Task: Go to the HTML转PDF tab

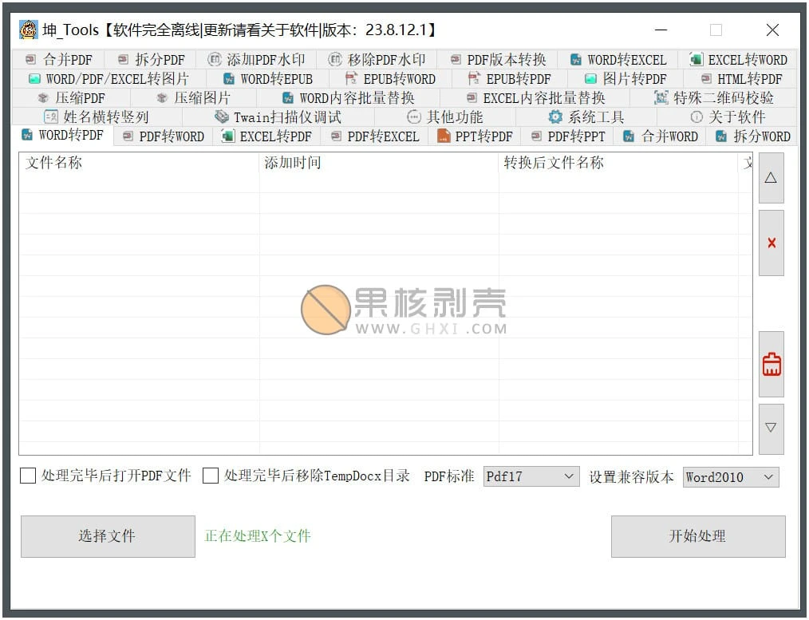Action: tap(741, 79)
